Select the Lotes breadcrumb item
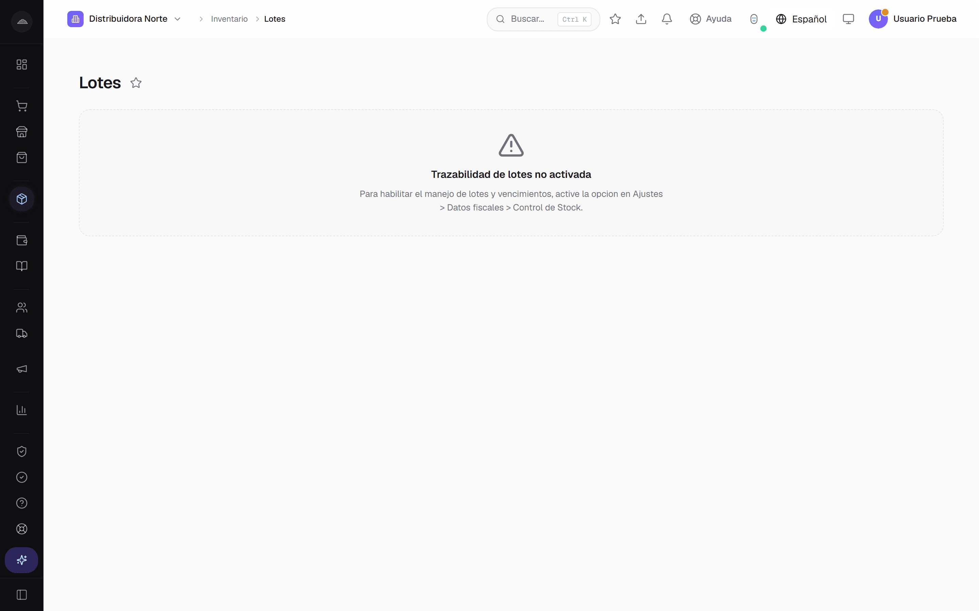The image size is (979, 611). coord(275,19)
